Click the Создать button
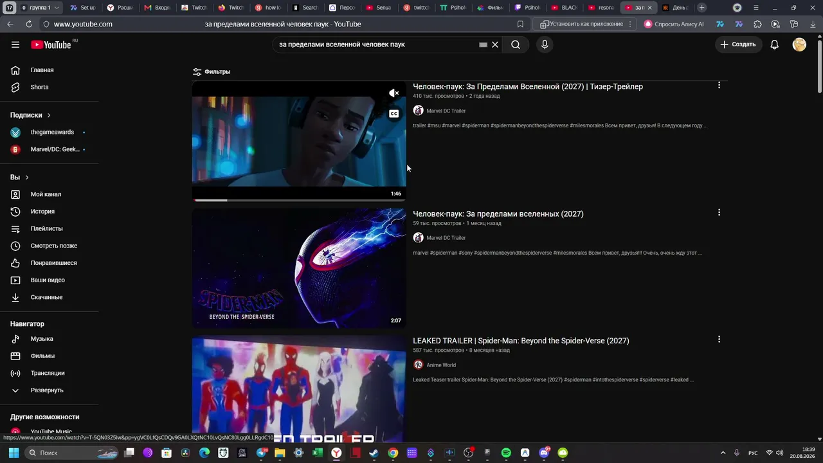Viewport: 823px width, 463px height. (738, 44)
